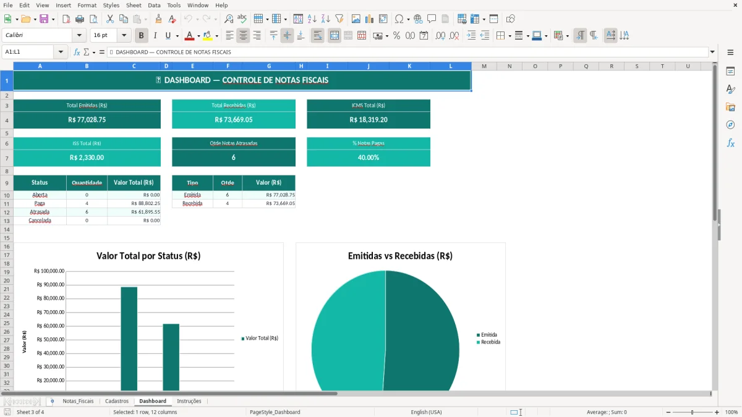This screenshot has height=417, width=742.
Task: Toggle Bold formatting
Action: click(141, 35)
